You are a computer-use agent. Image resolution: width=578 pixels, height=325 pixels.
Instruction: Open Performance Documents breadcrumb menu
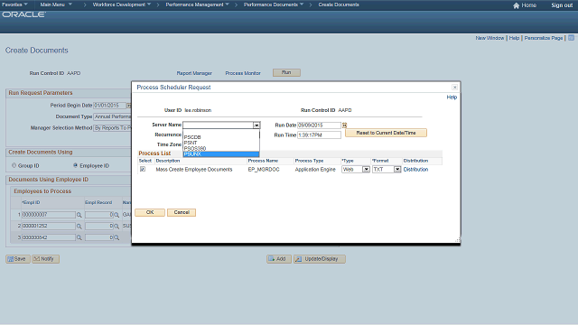click(274, 5)
